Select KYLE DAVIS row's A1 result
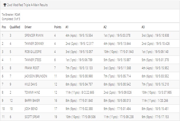The height and width of the screenshot is (121, 180). 79,84
